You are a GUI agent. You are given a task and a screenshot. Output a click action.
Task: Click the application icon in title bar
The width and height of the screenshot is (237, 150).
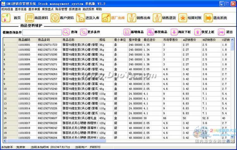(3, 3)
